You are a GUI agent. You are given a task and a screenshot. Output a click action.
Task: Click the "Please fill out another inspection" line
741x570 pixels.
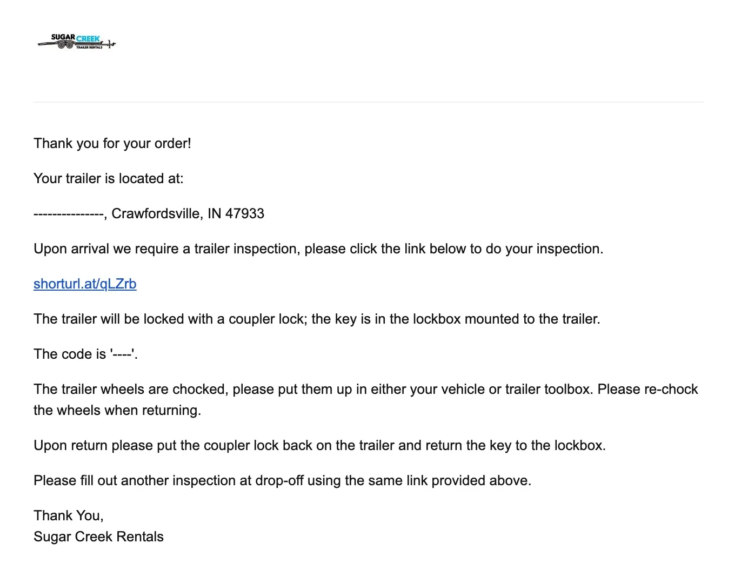tap(282, 480)
